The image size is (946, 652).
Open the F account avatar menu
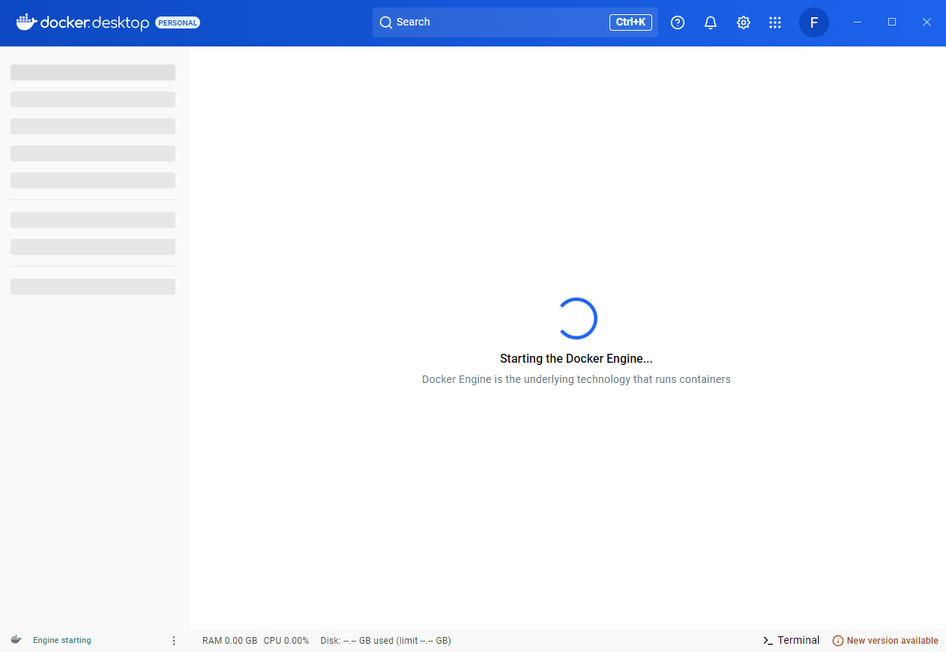(x=814, y=22)
